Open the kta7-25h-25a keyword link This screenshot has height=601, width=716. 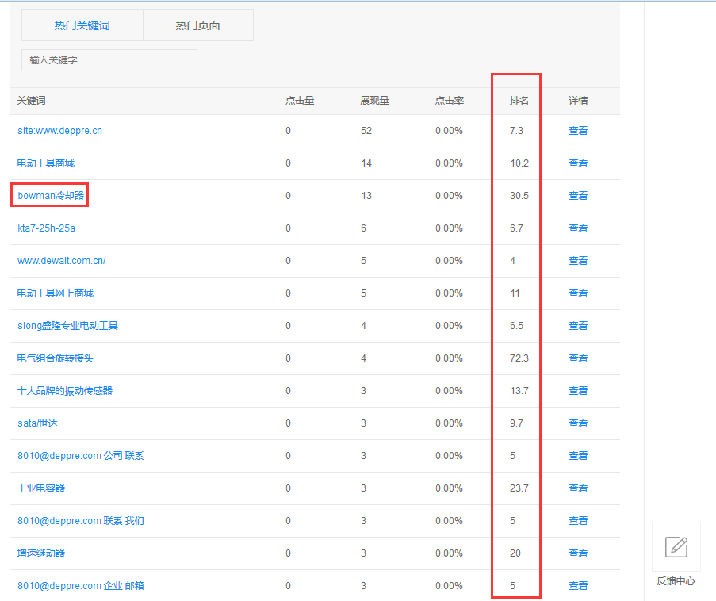(x=46, y=228)
